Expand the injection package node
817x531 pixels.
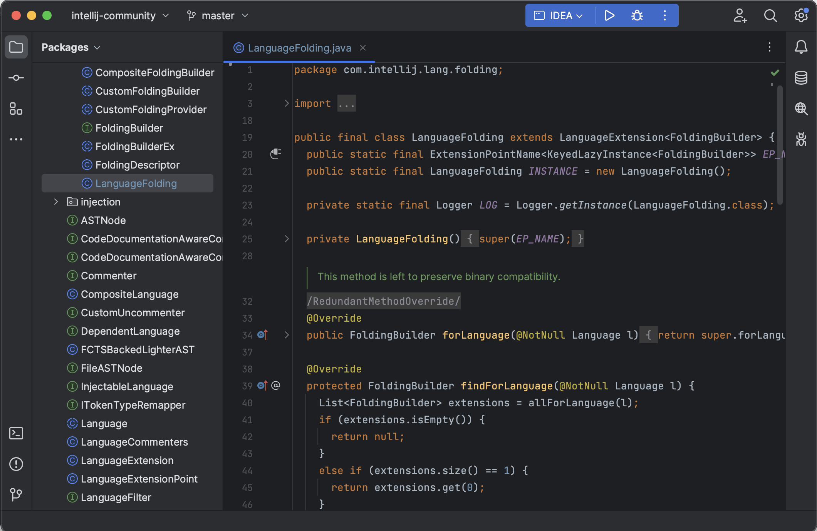point(56,202)
